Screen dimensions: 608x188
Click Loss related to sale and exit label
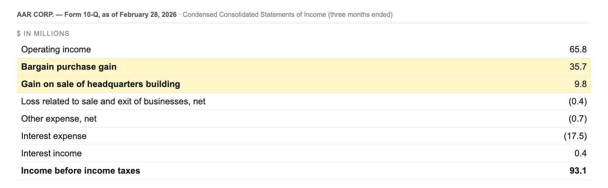click(x=113, y=101)
